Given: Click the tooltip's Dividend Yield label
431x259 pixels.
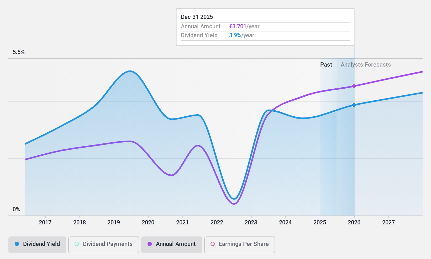Looking at the screenshot, I should [x=199, y=35].
